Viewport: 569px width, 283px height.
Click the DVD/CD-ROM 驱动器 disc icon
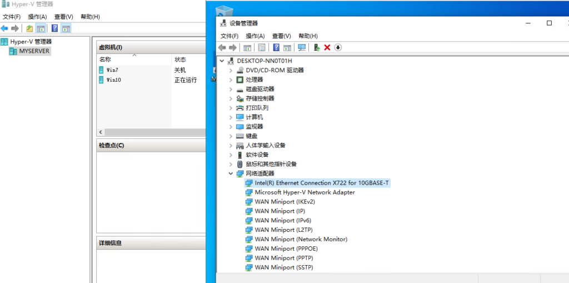coord(239,70)
